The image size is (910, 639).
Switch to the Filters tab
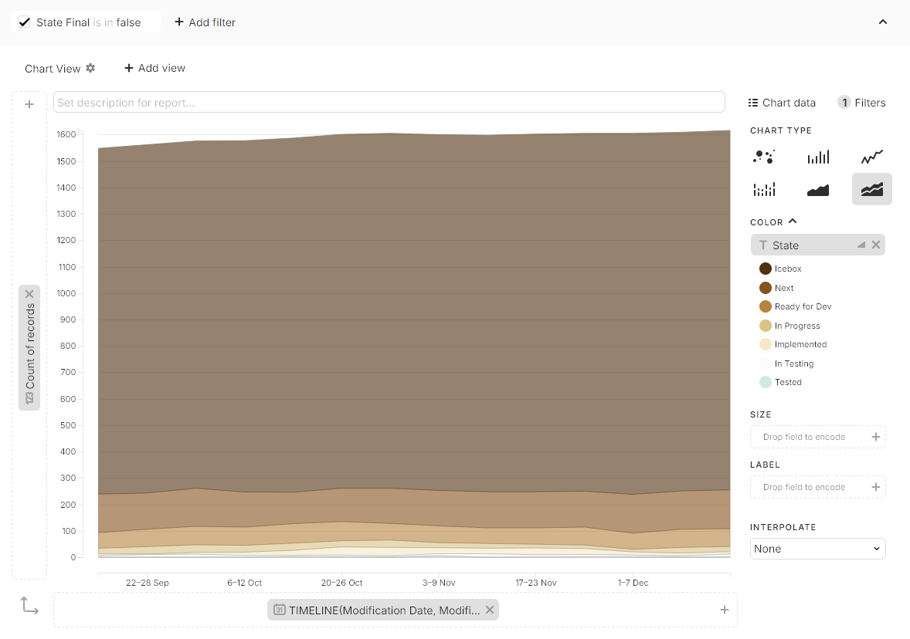tap(862, 103)
